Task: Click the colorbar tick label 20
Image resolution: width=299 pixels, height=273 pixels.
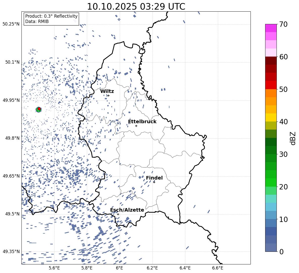Action: pos(283,187)
